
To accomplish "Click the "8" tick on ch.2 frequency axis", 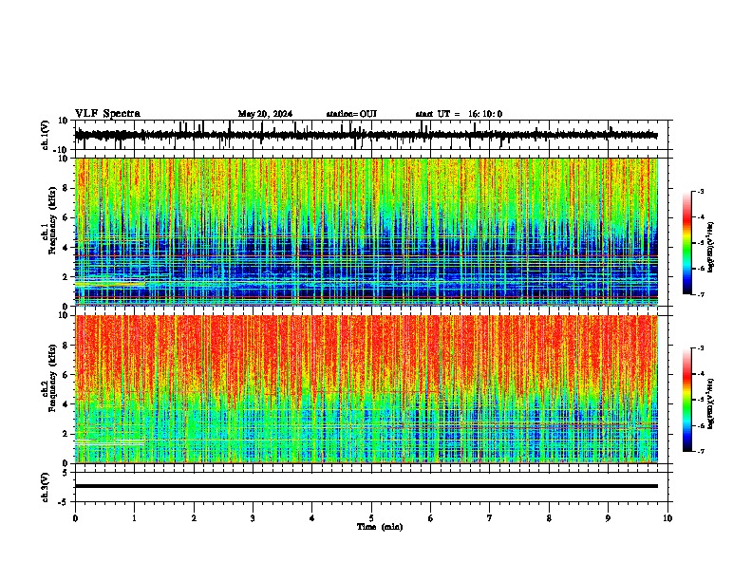I will 66,346.
